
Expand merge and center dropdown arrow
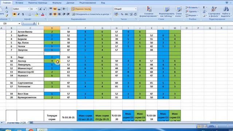click(111, 14)
